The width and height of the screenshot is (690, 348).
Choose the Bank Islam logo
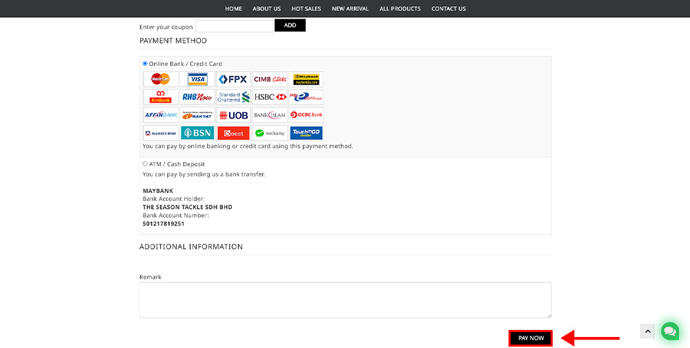(x=270, y=114)
